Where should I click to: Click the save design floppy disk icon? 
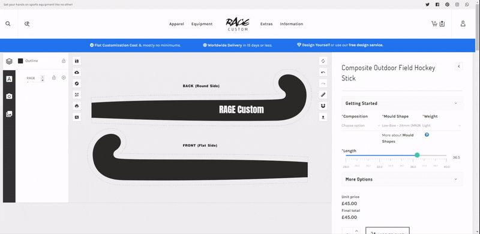point(77,61)
